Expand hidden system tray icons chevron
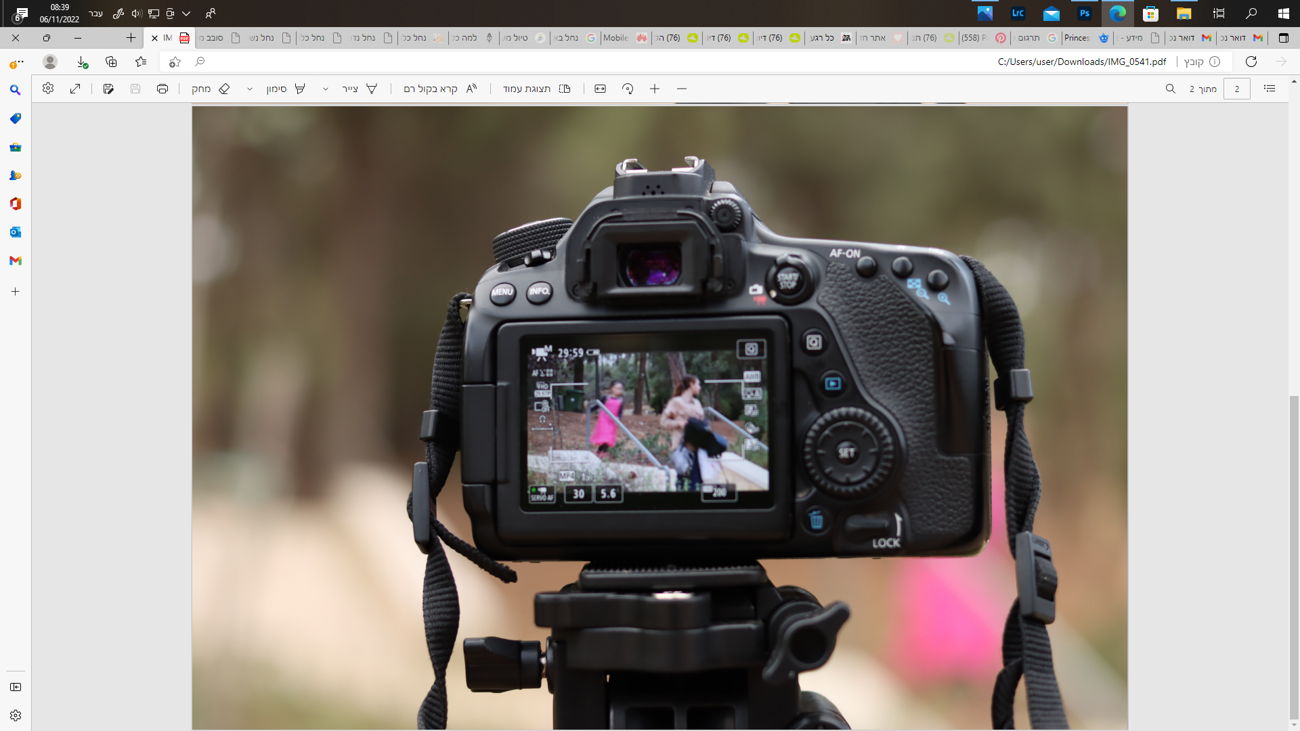 coord(186,14)
